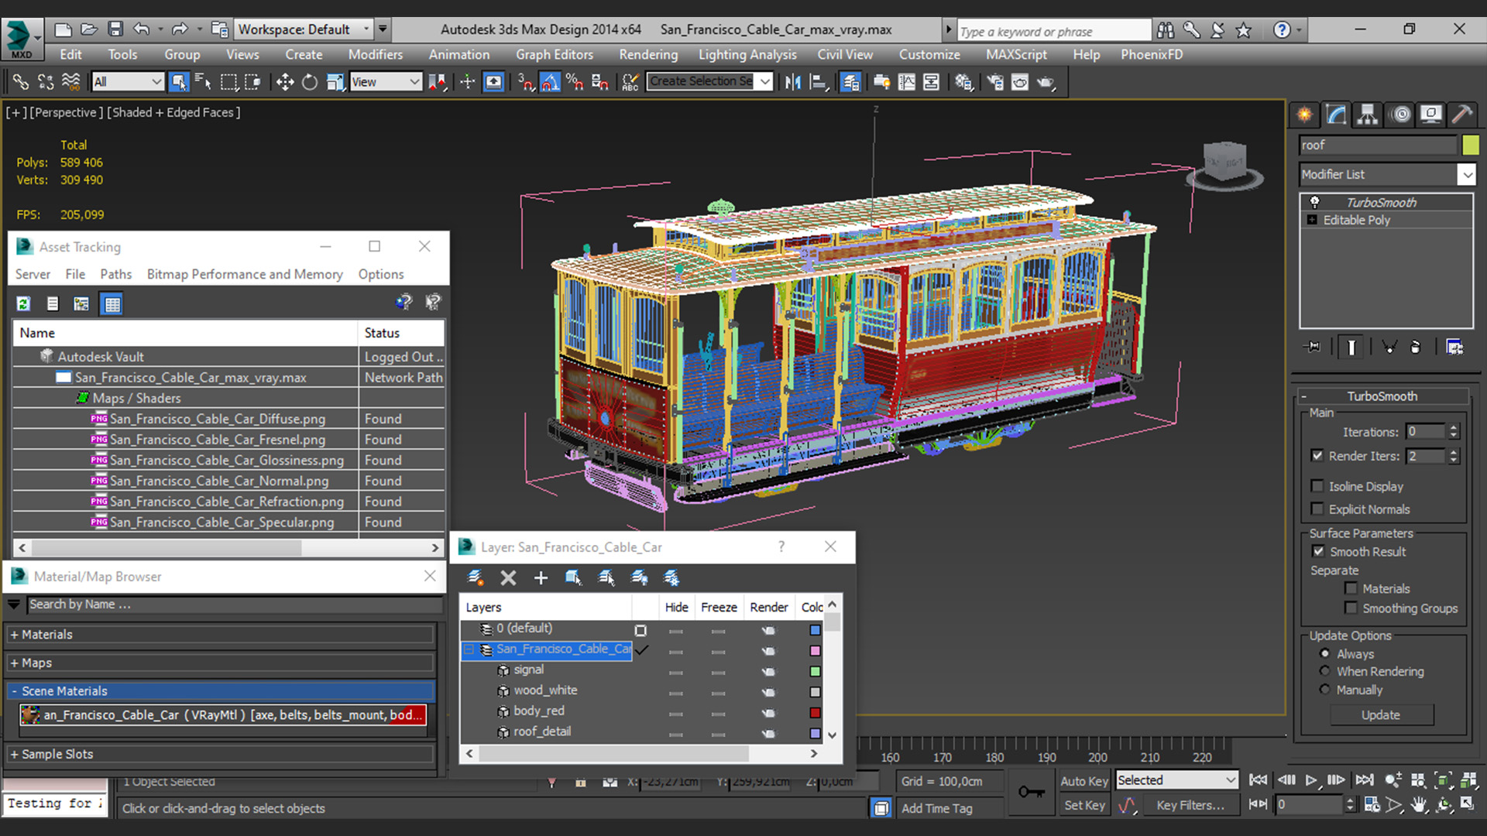Click the Set Keys key icon

click(x=1031, y=792)
